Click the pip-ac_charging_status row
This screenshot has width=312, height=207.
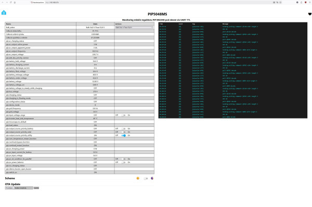(x=80, y=41)
